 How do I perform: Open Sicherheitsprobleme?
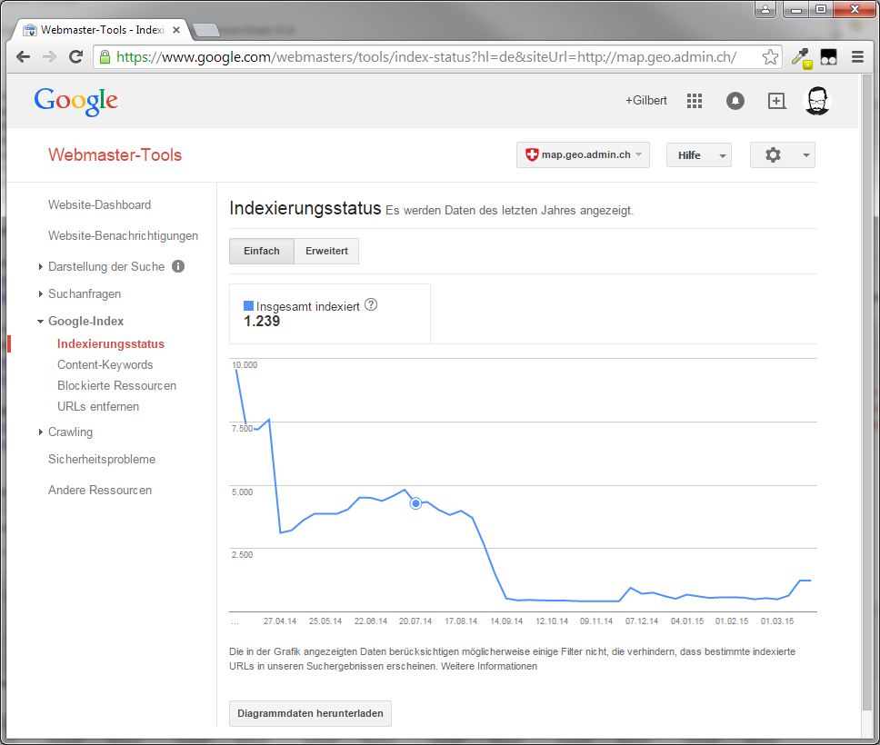pyautogui.click(x=102, y=459)
